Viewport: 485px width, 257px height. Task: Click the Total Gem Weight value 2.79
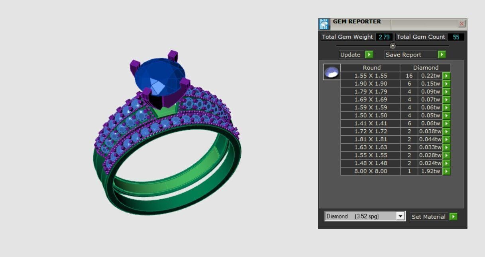[x=384, y=37]
